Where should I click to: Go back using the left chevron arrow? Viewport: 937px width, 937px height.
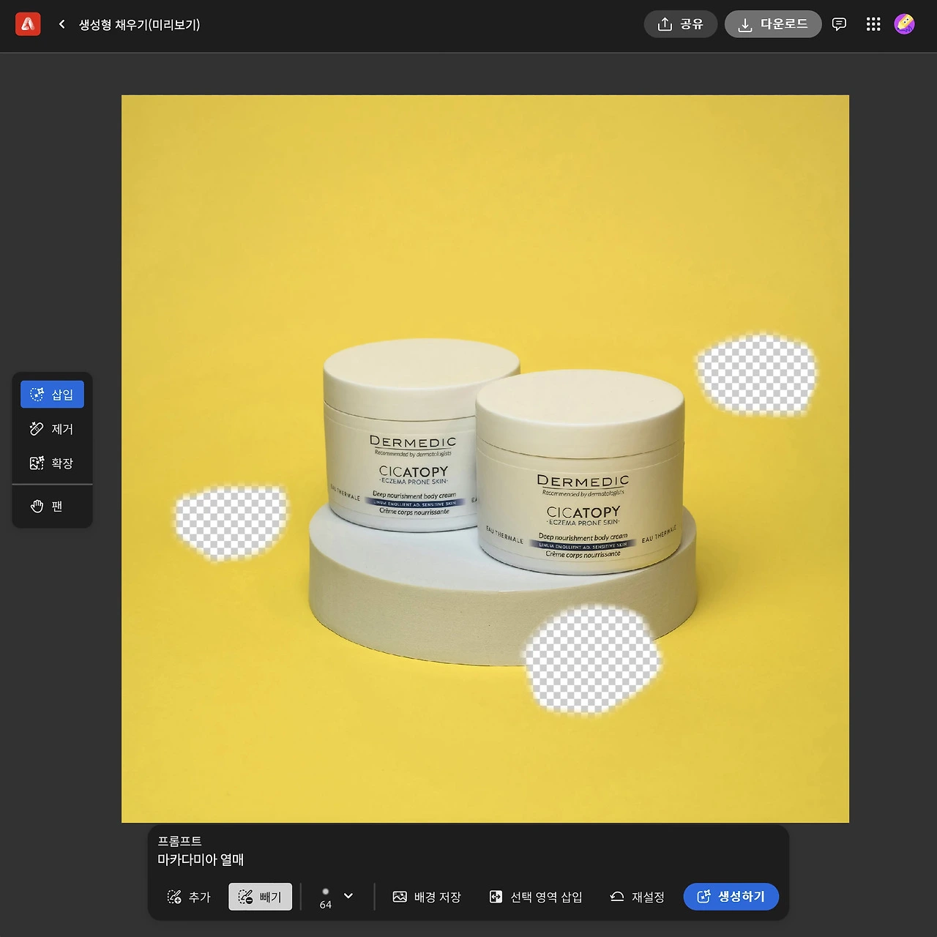pyautogui.click(x=62, y=24)
